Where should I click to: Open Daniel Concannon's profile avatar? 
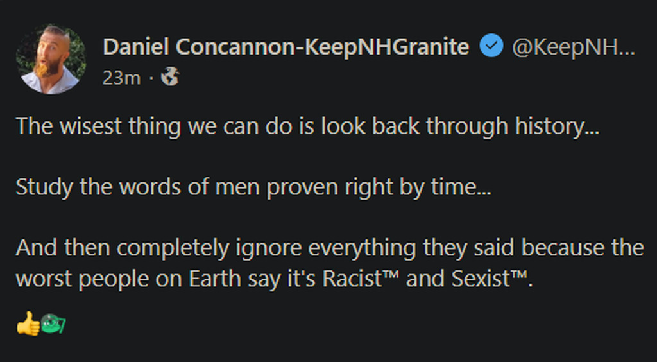click(x=51, y=59)
